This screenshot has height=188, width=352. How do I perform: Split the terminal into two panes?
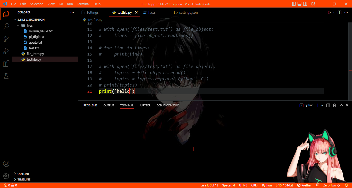click(x=328, y=105)
